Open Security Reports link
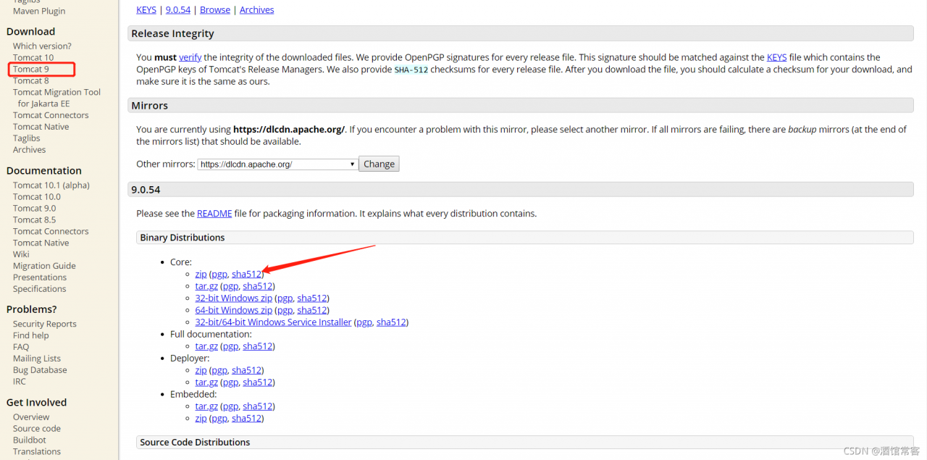The image size is (927, 460). [45, 324]
